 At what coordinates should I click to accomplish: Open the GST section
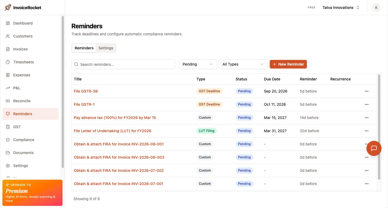click(x=30, y=127)
